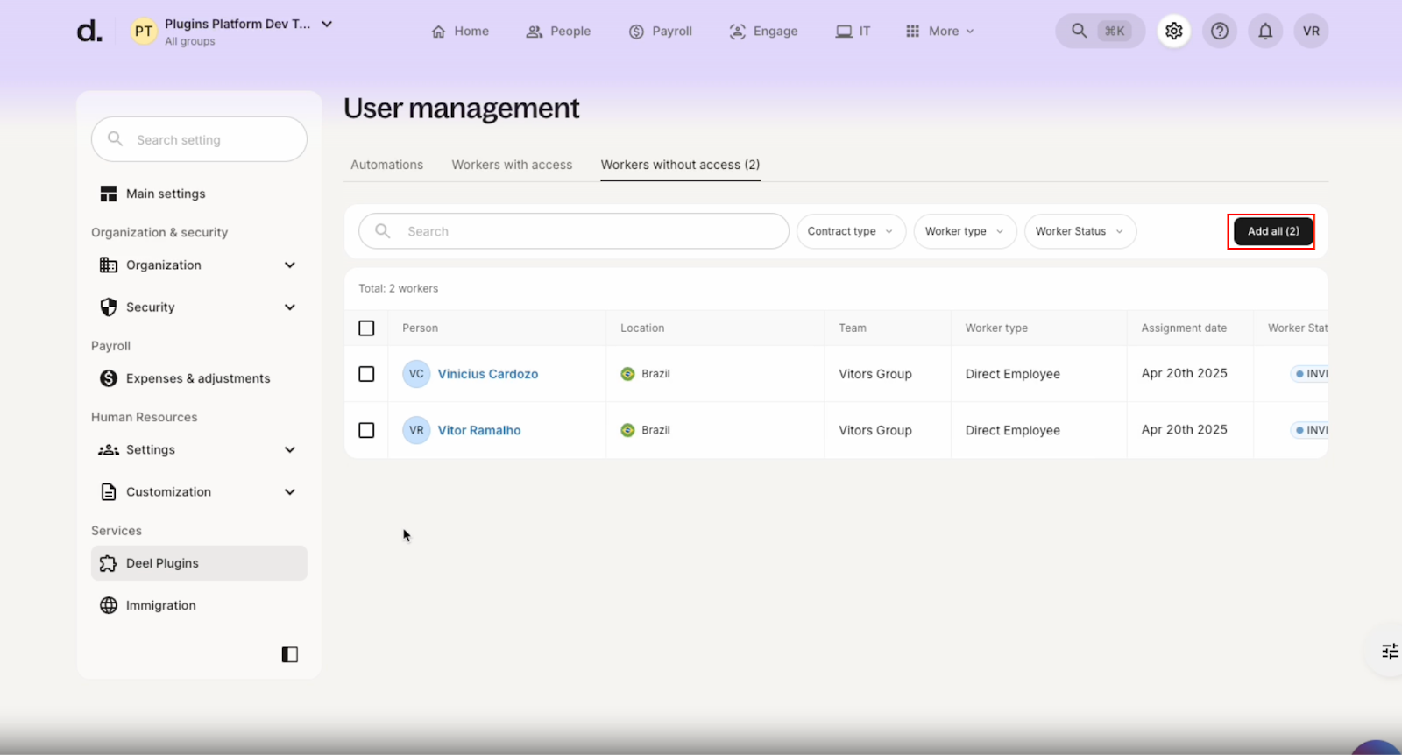Select all workers with header checkbox

pyautogui.click(x=366, y=328)
